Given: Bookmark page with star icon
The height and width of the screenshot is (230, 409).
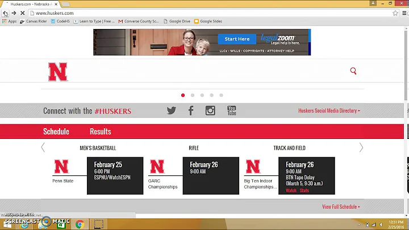Looking at the screenshot, I should click(x=395, y=13).
